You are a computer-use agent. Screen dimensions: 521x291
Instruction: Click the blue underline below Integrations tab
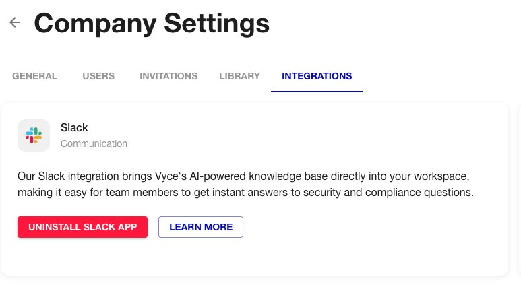[x=317, y=90]
